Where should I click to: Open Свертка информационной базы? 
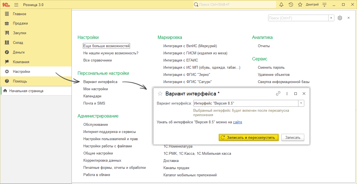click(x=284, y=82)
